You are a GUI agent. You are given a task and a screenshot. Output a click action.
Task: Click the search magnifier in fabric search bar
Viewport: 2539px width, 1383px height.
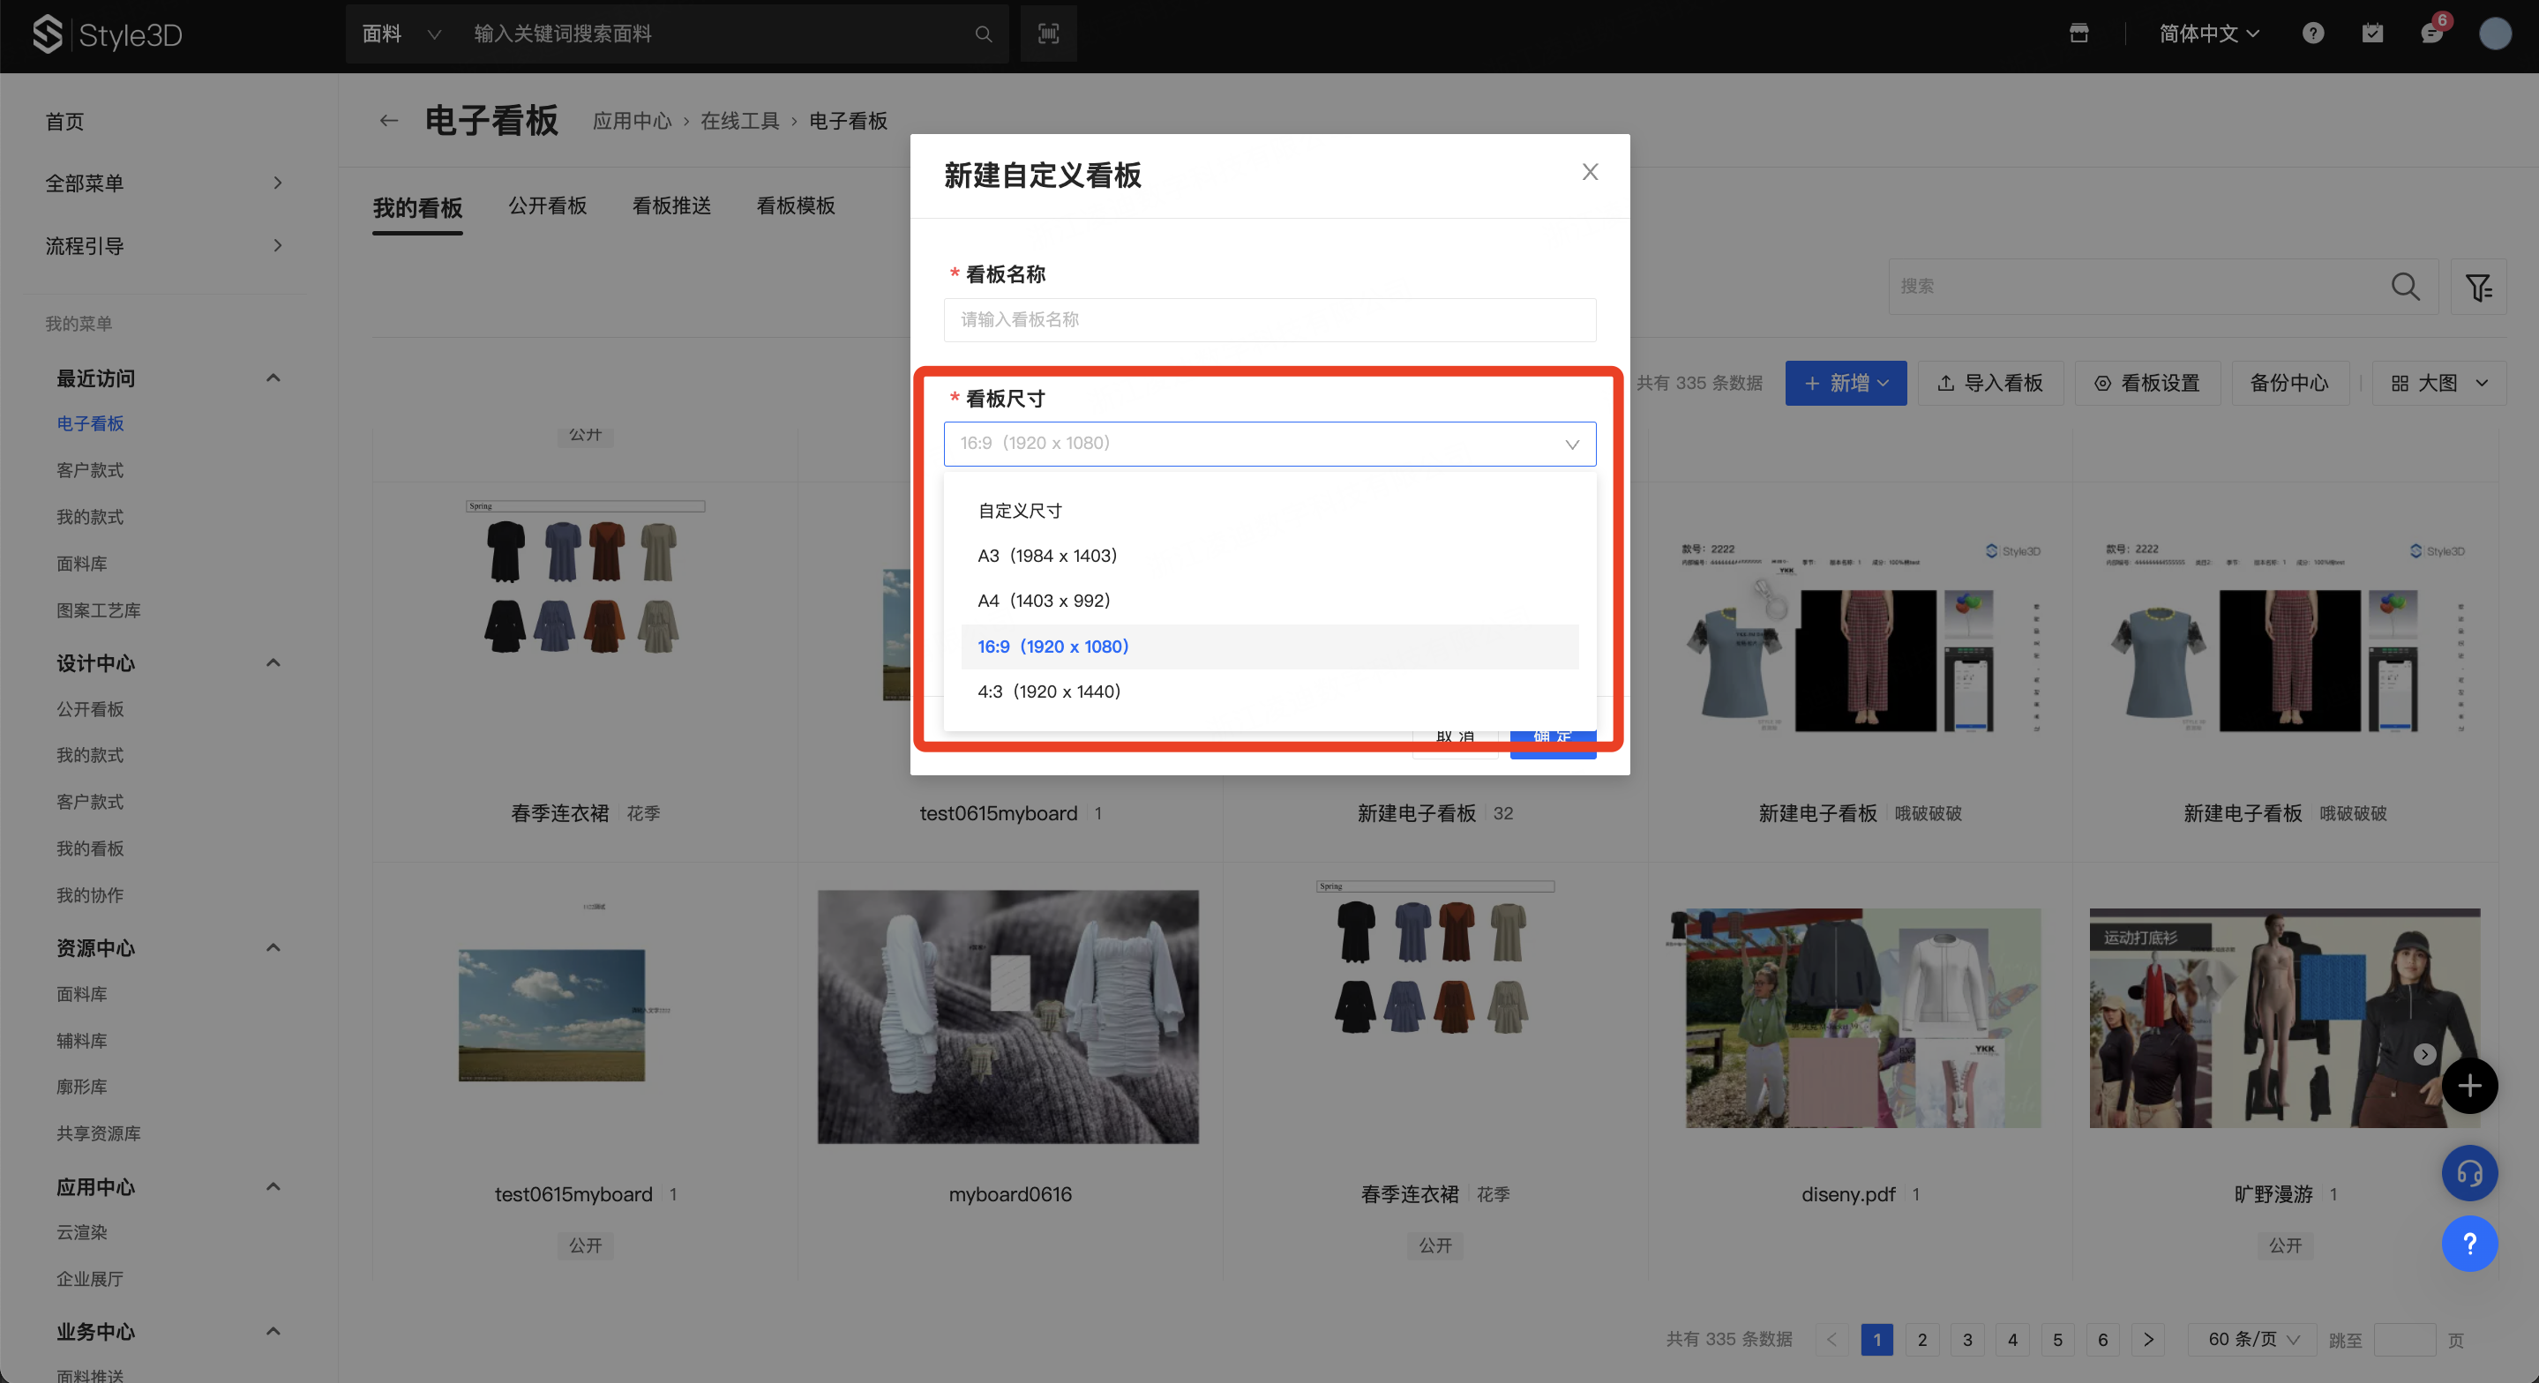click(983, 34)
